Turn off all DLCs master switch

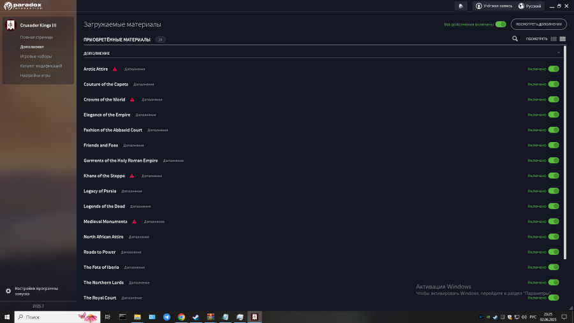click(x=501, y=24)
